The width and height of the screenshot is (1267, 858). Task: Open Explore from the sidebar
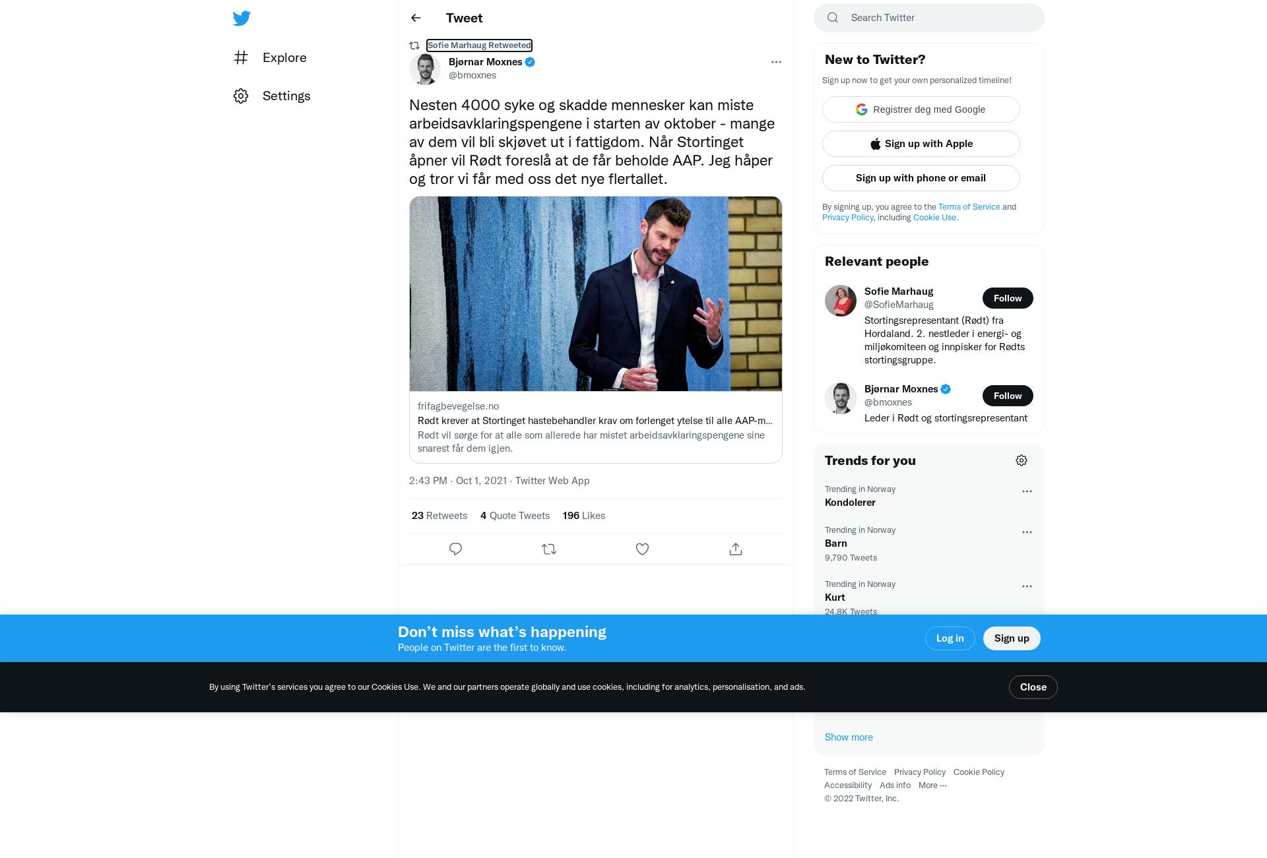pos(270,57)
